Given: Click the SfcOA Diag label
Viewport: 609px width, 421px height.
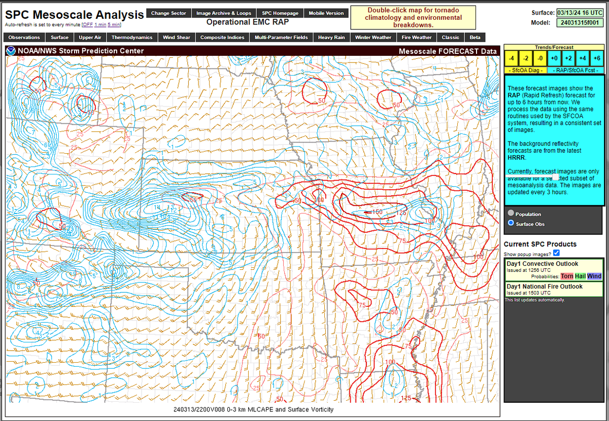Looking at the screenshot, I should tap(526, 70).
